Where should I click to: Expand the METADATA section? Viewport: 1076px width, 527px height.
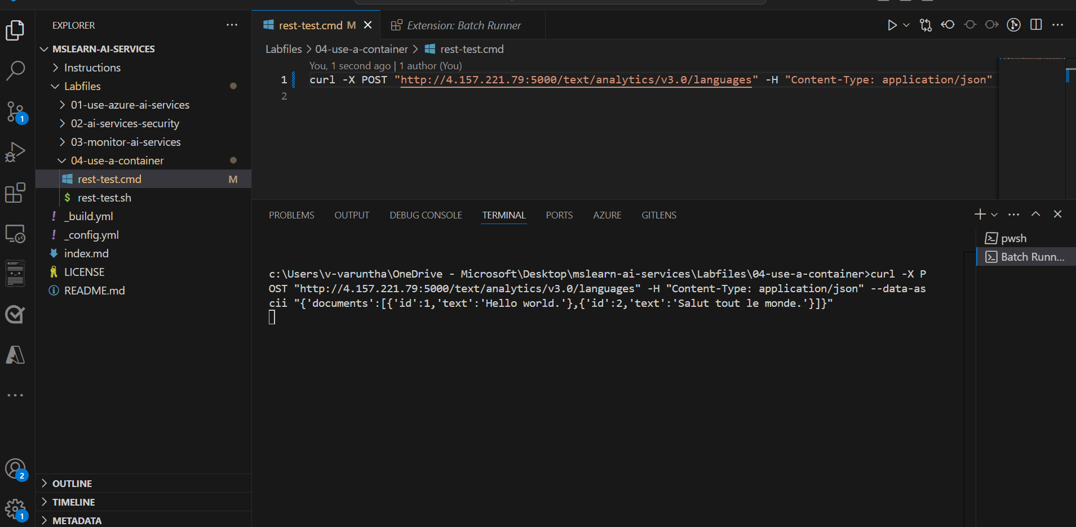pos(144,520)
